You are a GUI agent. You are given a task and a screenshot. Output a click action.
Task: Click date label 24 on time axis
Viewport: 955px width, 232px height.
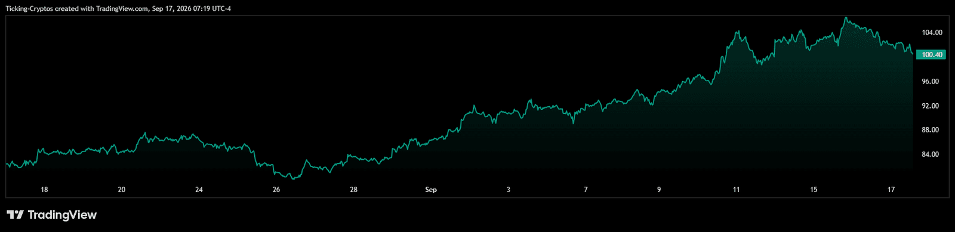tap(199, 190)
